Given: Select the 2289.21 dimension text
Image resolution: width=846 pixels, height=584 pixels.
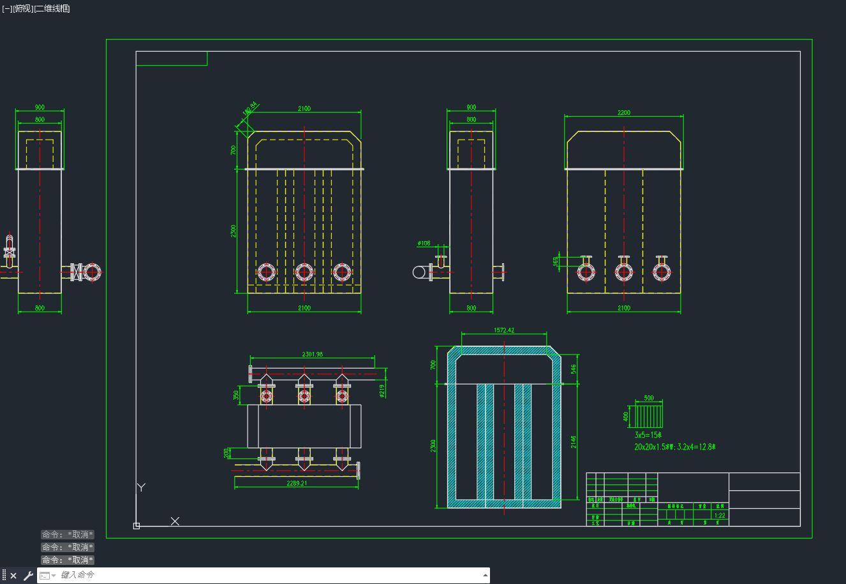Looking at the screenshot, I should 297,483.
